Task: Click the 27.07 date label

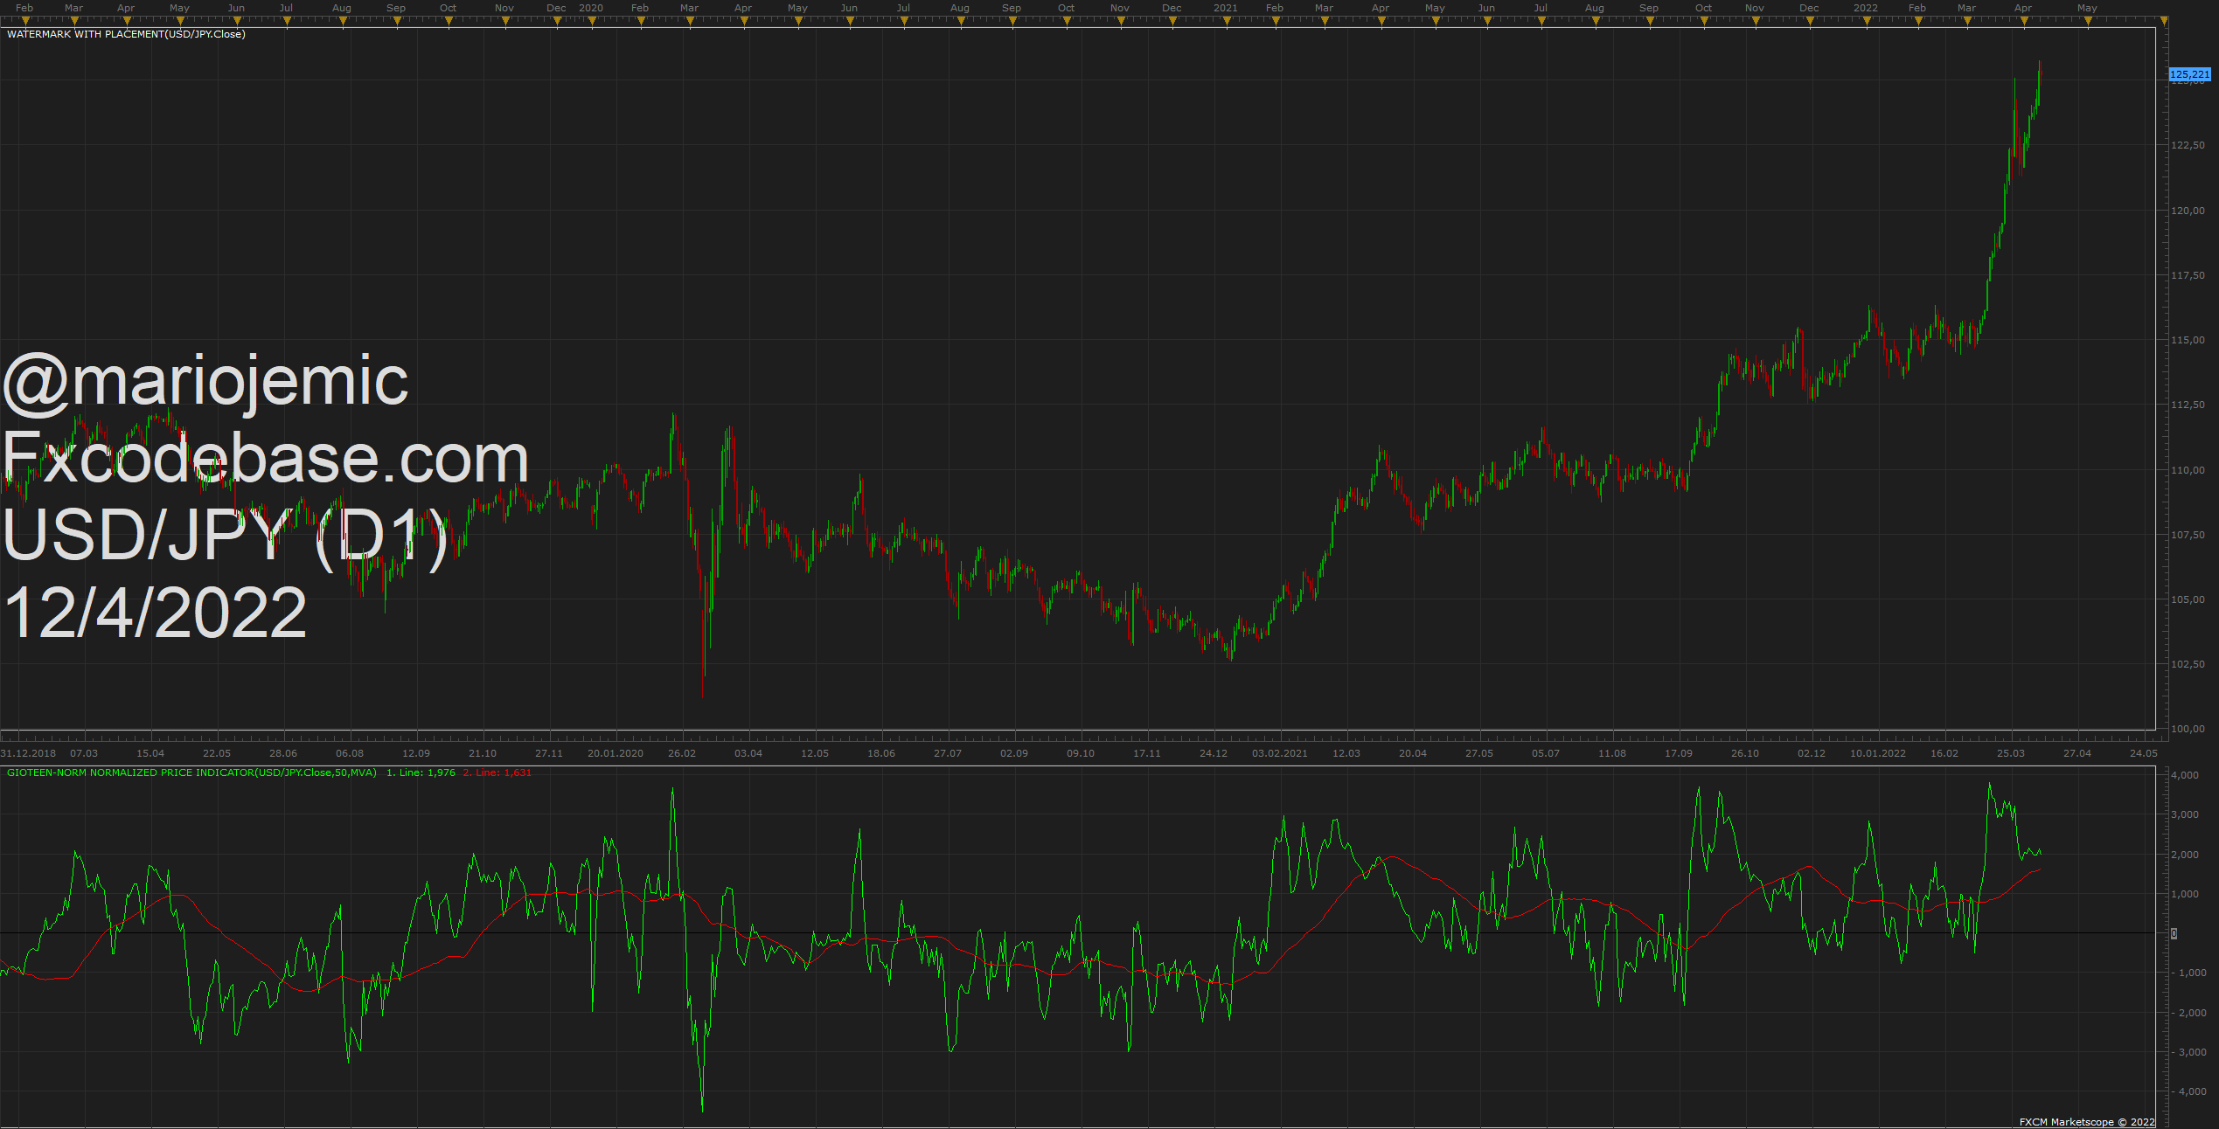Action: point(948,753)
